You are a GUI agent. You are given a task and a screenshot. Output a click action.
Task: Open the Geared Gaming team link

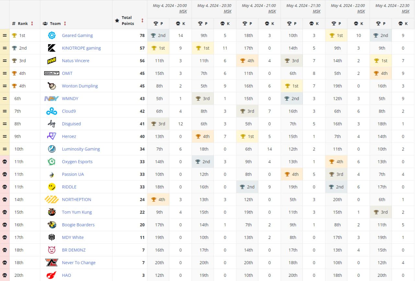pyautogui.click(x=77, y=35)
